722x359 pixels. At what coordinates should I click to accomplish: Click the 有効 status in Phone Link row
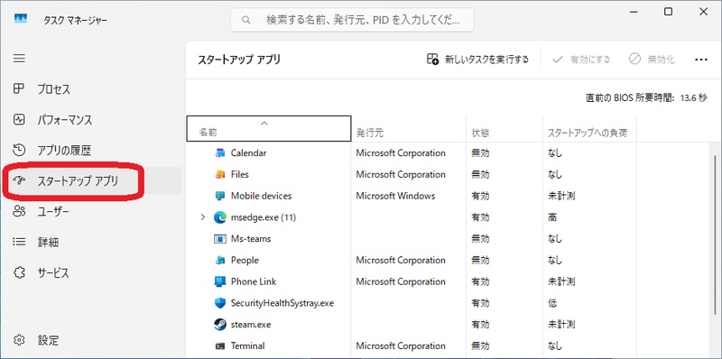click(x=480, y=281)
